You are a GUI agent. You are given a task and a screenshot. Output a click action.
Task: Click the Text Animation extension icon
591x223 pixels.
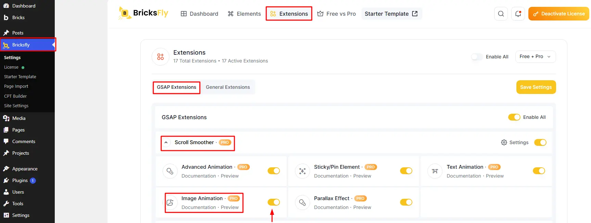coord(435,171)
